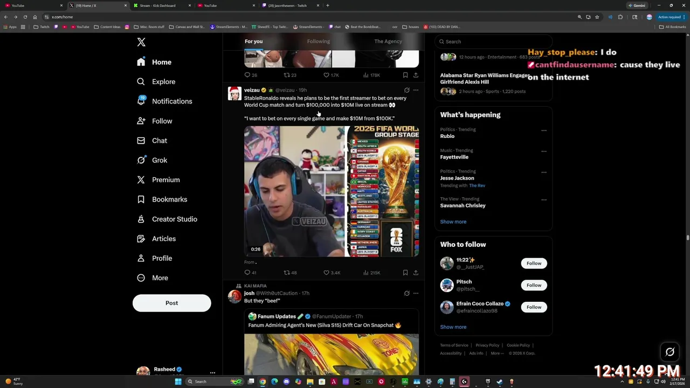Play the StableRonaldo video thumbnail
The width and height of the screenshot is (690, 388).
coord(332,191)
